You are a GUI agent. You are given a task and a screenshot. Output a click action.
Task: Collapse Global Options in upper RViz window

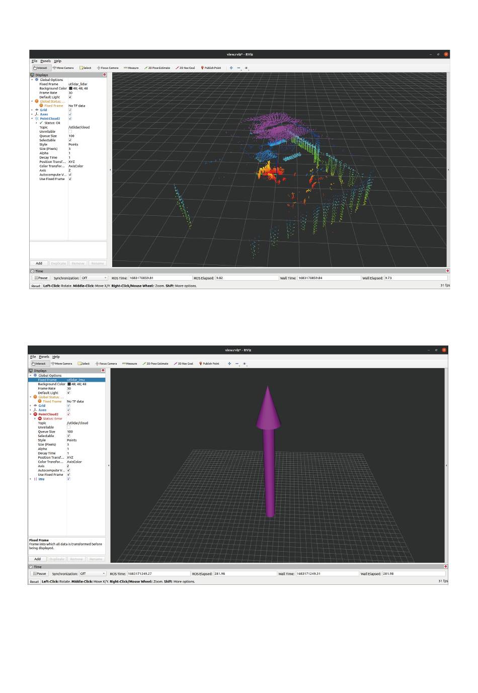[x=32, y=80]
